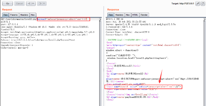Switch to the Response Headers tab
Viewport: 206px width, 106px height.
tap(119, 15)
